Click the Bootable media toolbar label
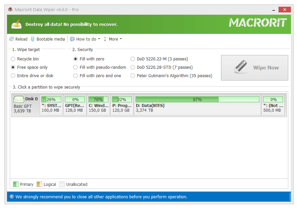The height and width of the screenshot is (208, 297). [x=50, y=39]
